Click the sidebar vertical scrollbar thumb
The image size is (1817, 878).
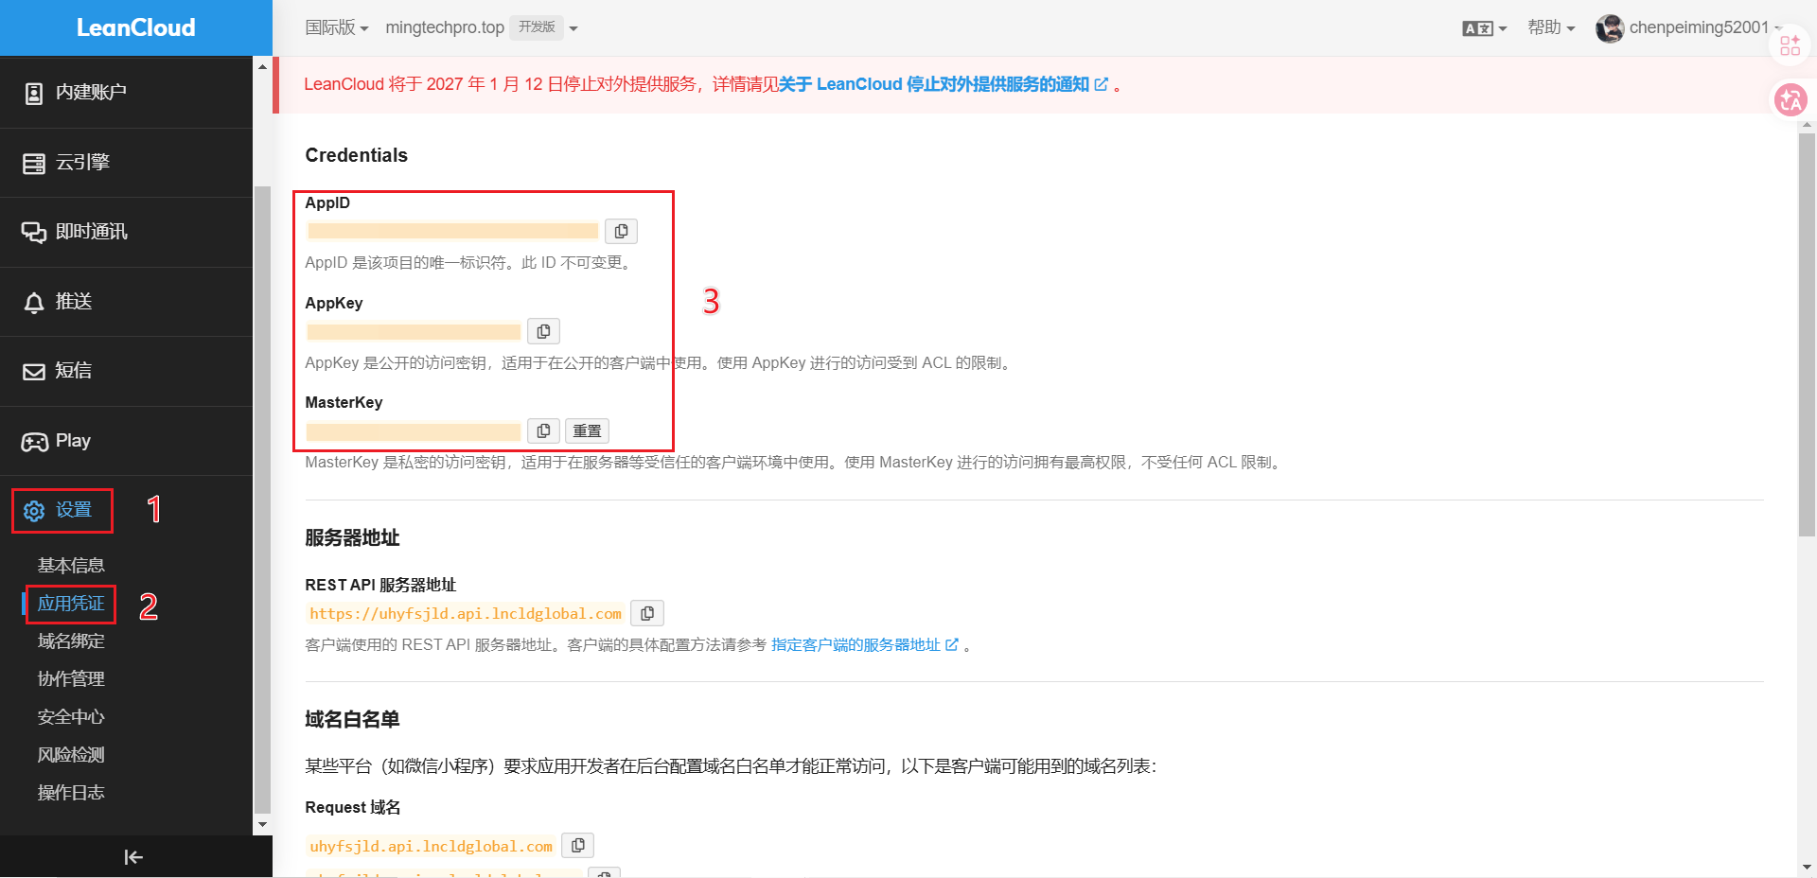[262, 499]
